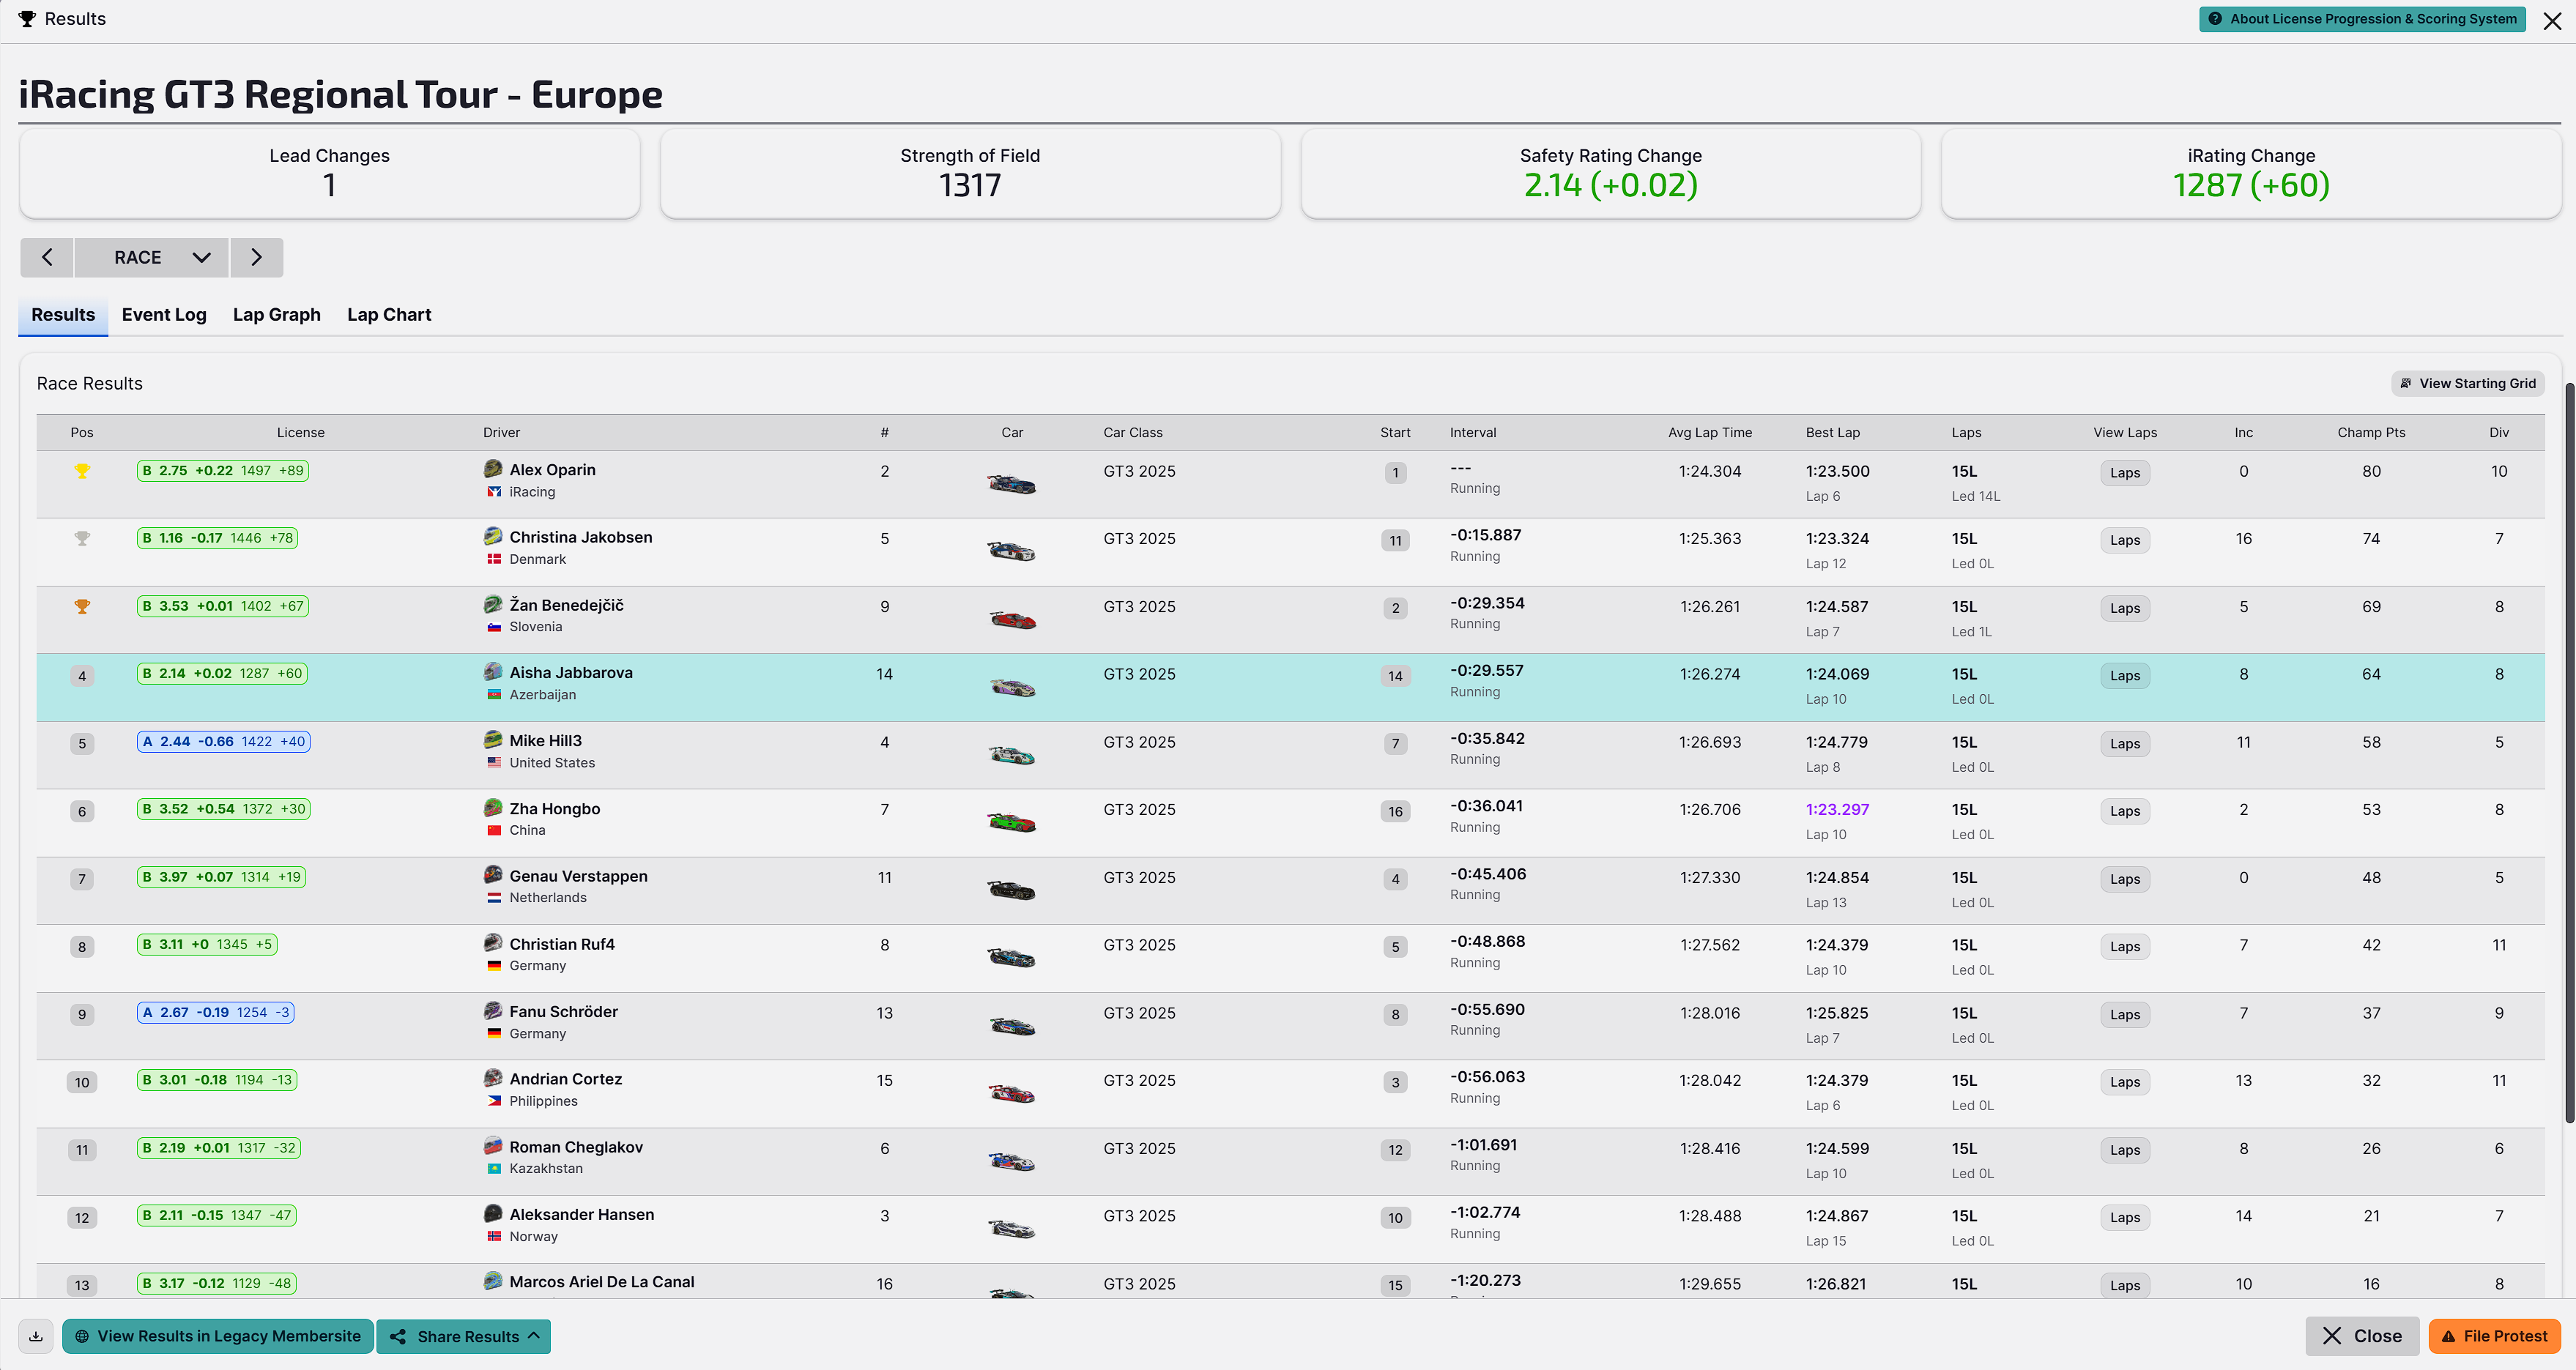The width and height of the screenshot is (2576, 1370).
Task: Click File Protest button
Action: click(x=2494, y=1336)
